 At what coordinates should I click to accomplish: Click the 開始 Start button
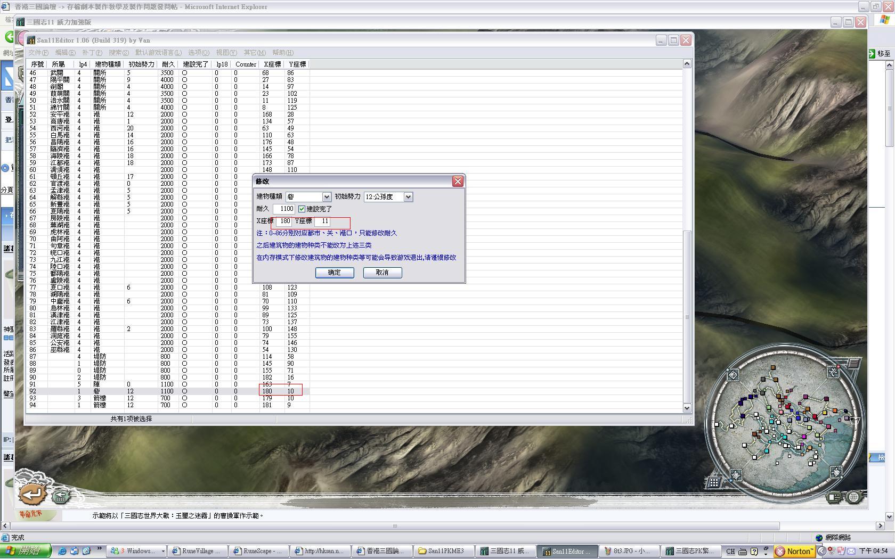26,551
